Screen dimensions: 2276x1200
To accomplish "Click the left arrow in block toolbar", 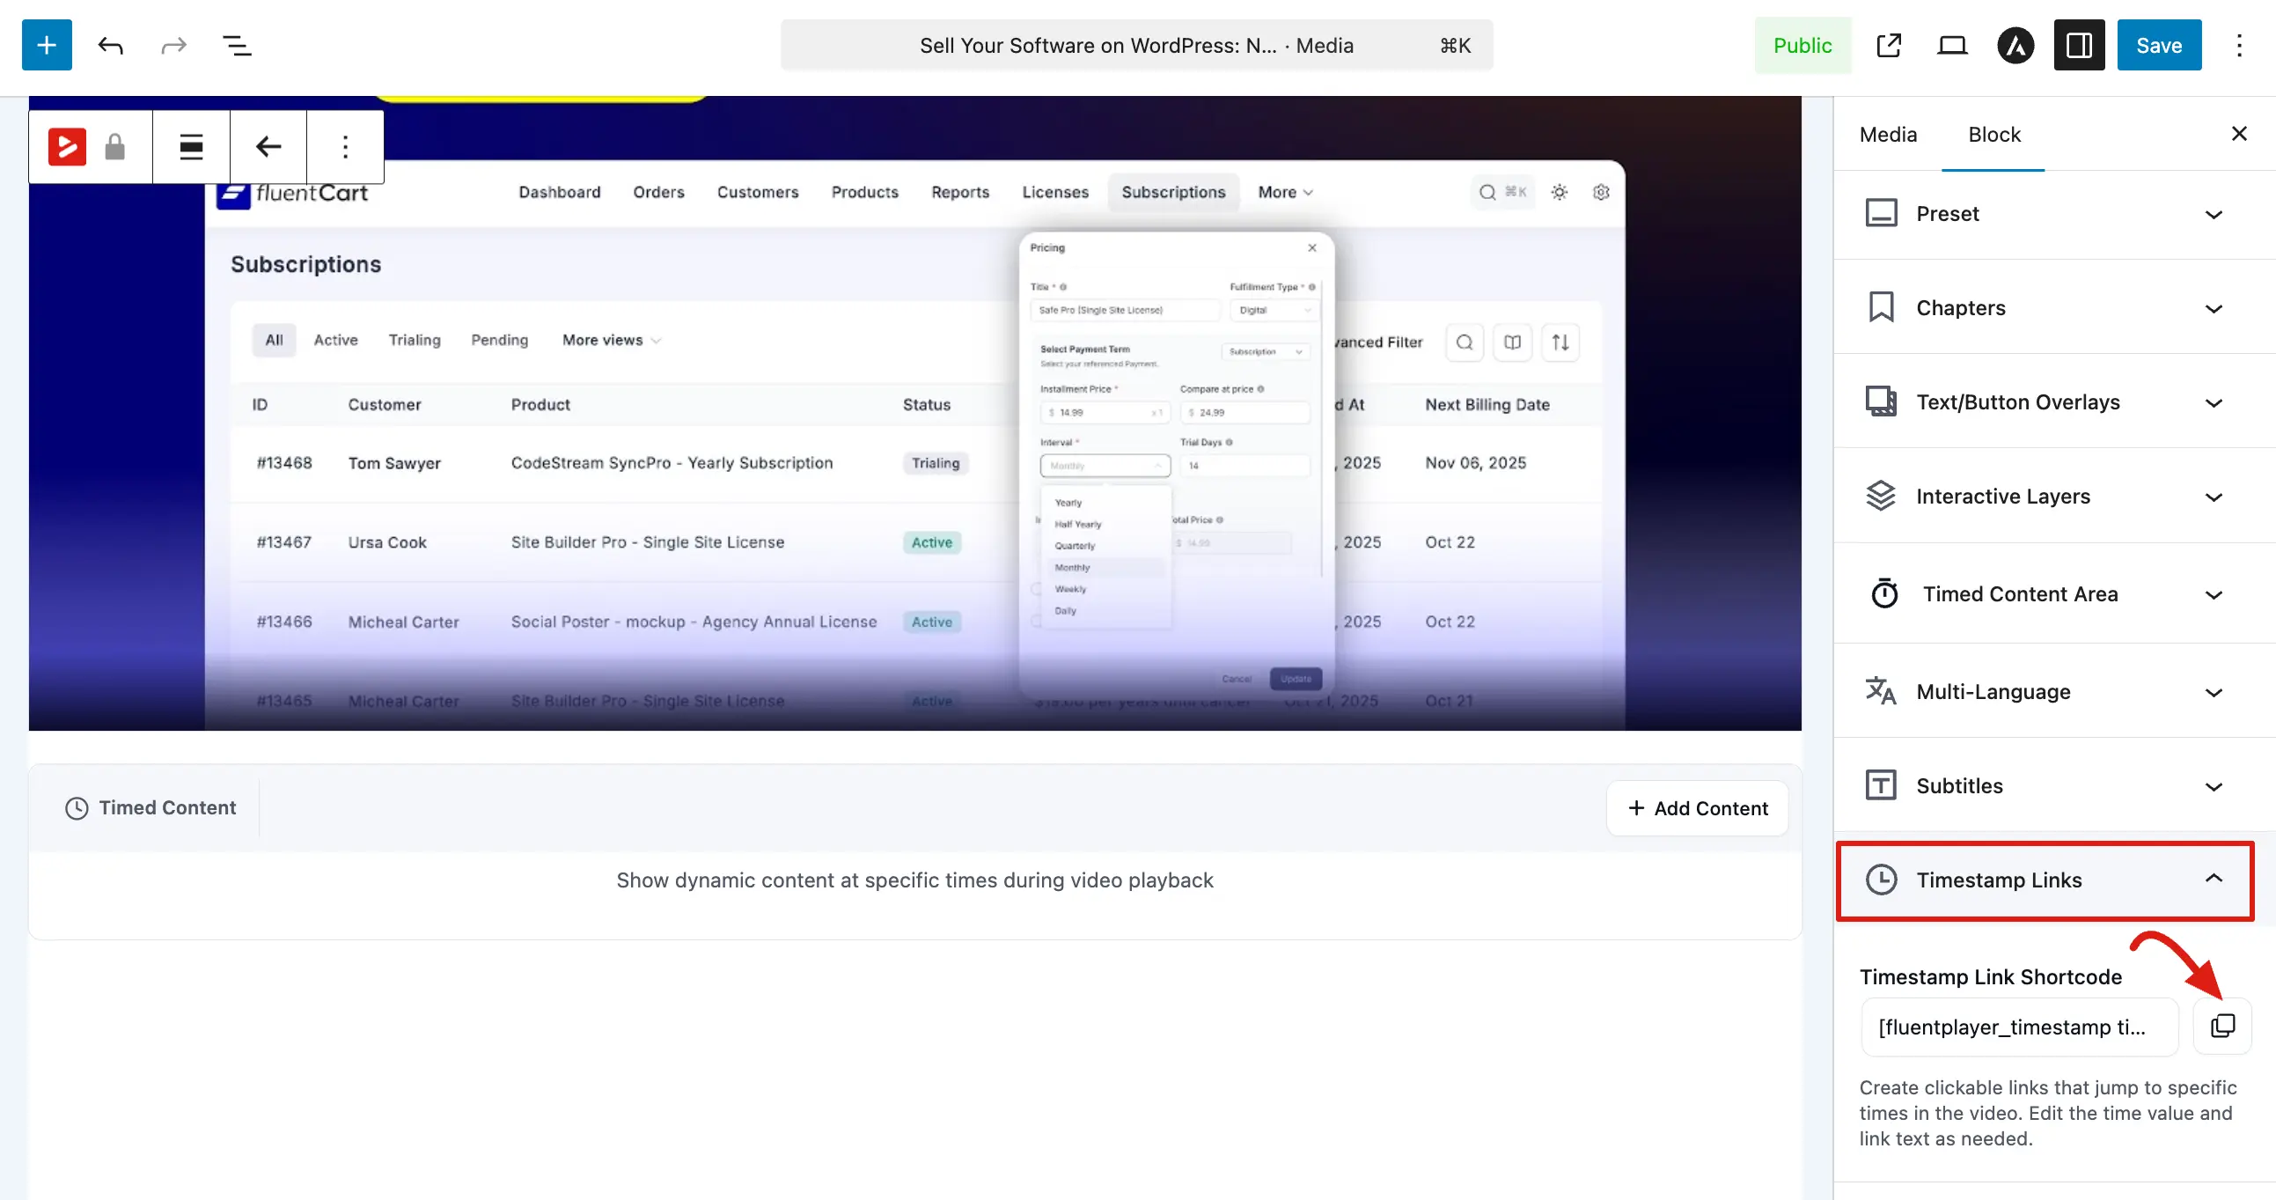I will coord(268,147).
